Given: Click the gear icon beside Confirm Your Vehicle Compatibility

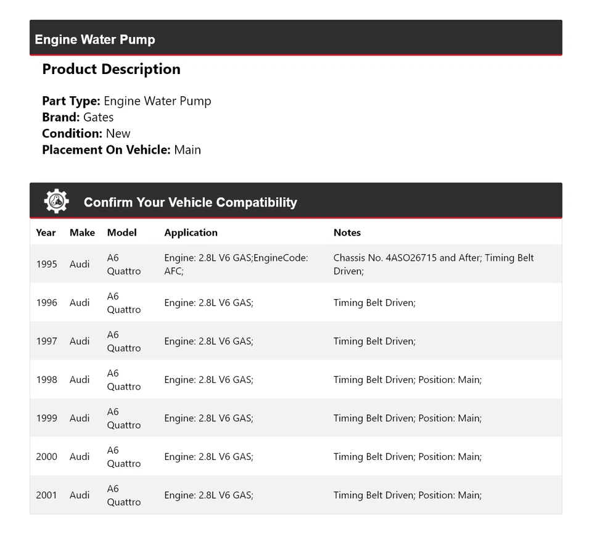Looking at the screenshot, I should pos(56,202).
